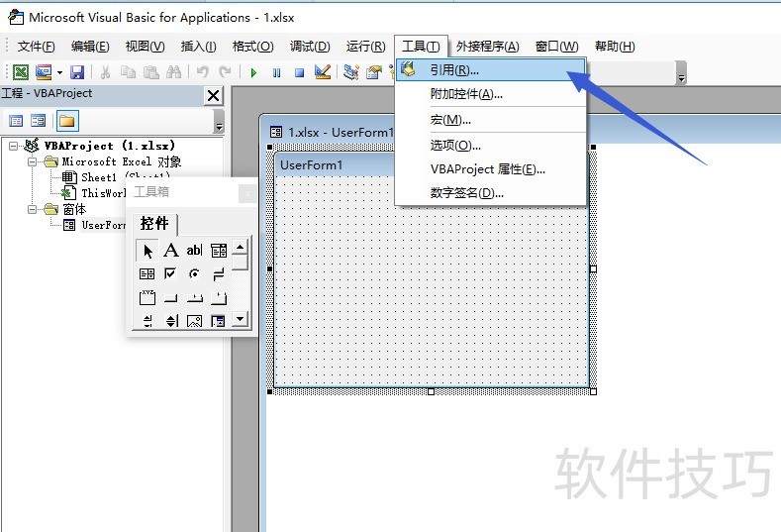Save the workbook with the floppy icon
The height and width of the screenshot is (532, 781).
[x=77, y=72]
